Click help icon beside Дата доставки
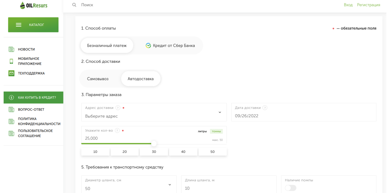The image size is (387, 193). pos(265,108)
